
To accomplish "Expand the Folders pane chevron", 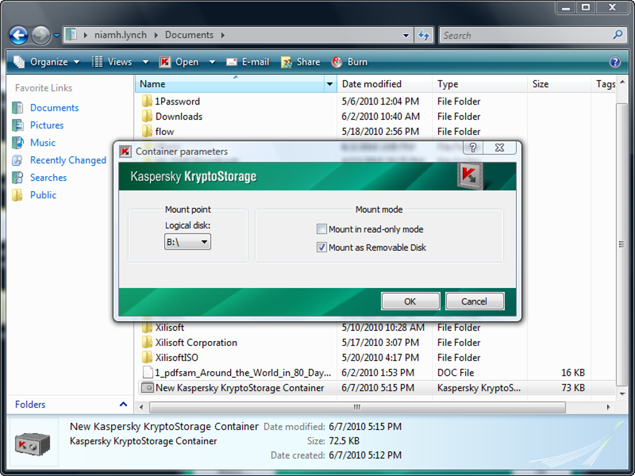I will click(x=123, y=404).
